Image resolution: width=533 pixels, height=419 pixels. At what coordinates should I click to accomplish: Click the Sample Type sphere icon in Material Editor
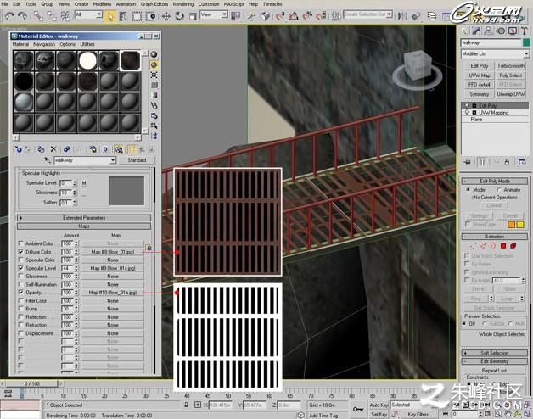(x=154, y=54)
